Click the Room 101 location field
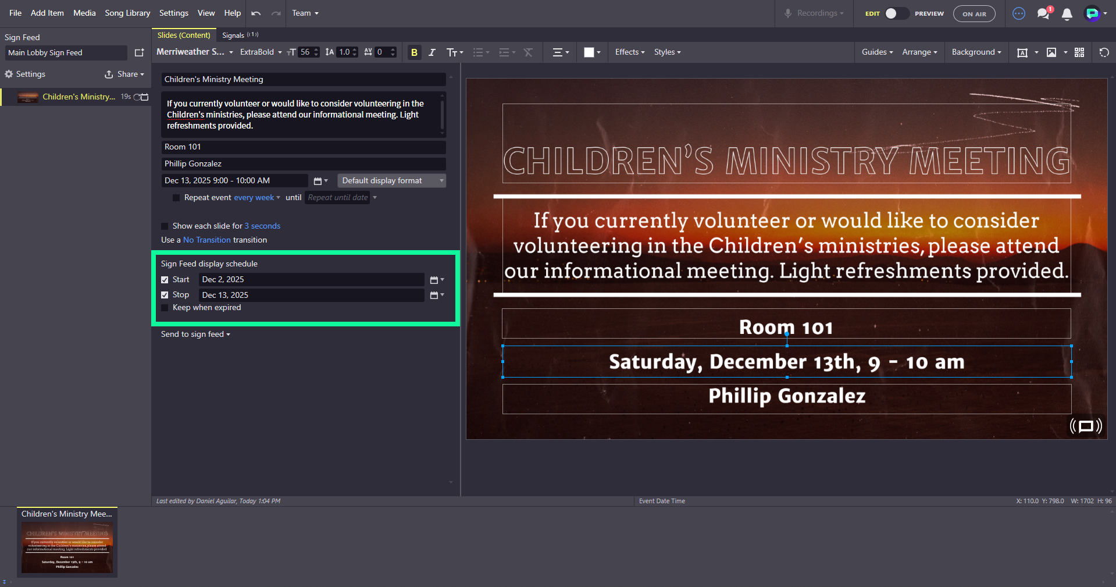This screenshot has height=587, width=1116. coord(304,147)
